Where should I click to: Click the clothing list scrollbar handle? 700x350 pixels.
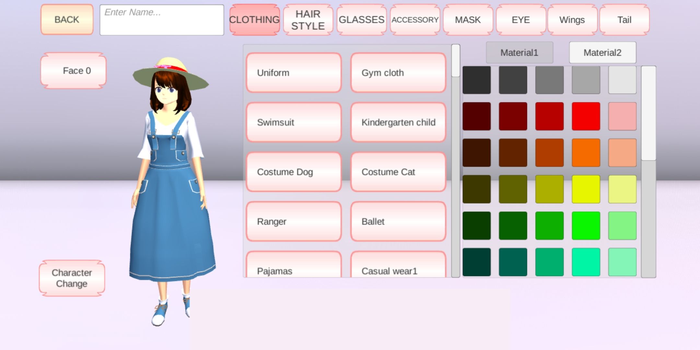(456, 61)
